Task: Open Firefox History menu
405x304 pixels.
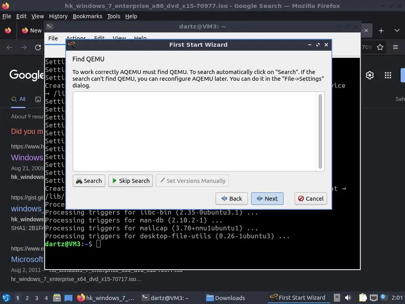Action: pyautogui.click(x=58, y=16)
